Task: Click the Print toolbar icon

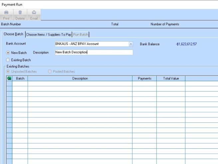Action: (6, 13)
